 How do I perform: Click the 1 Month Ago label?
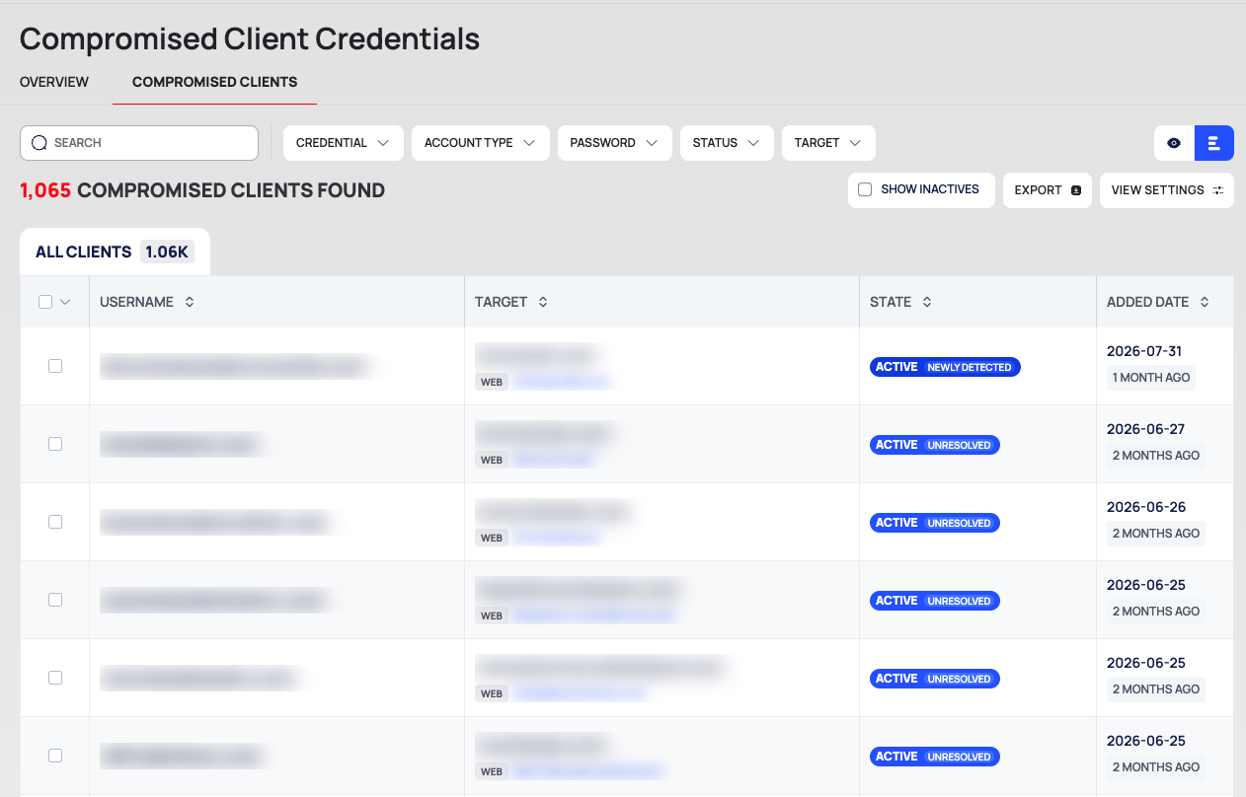pyautogui.click(x=1151, y=378)
